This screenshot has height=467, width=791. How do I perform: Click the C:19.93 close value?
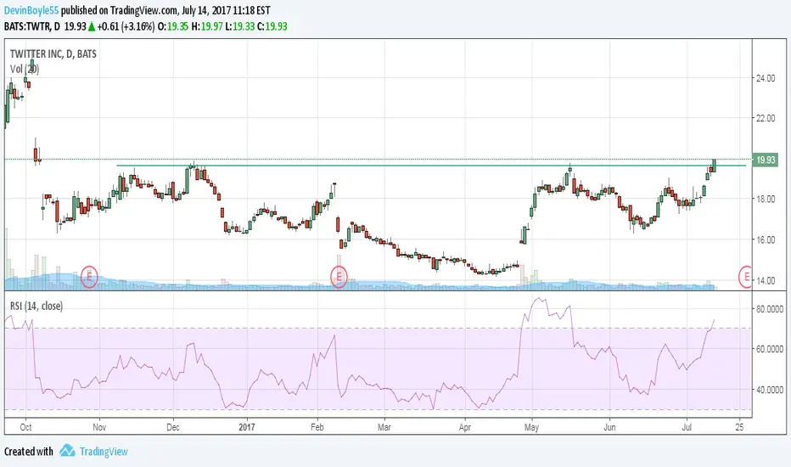click(272, 26)
